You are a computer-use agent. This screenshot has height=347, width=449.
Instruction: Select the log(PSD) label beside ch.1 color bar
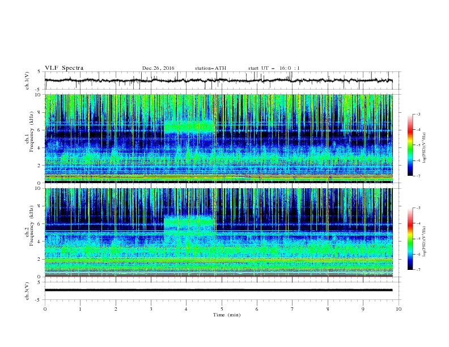pyautogui.click(x=425, y=148)
